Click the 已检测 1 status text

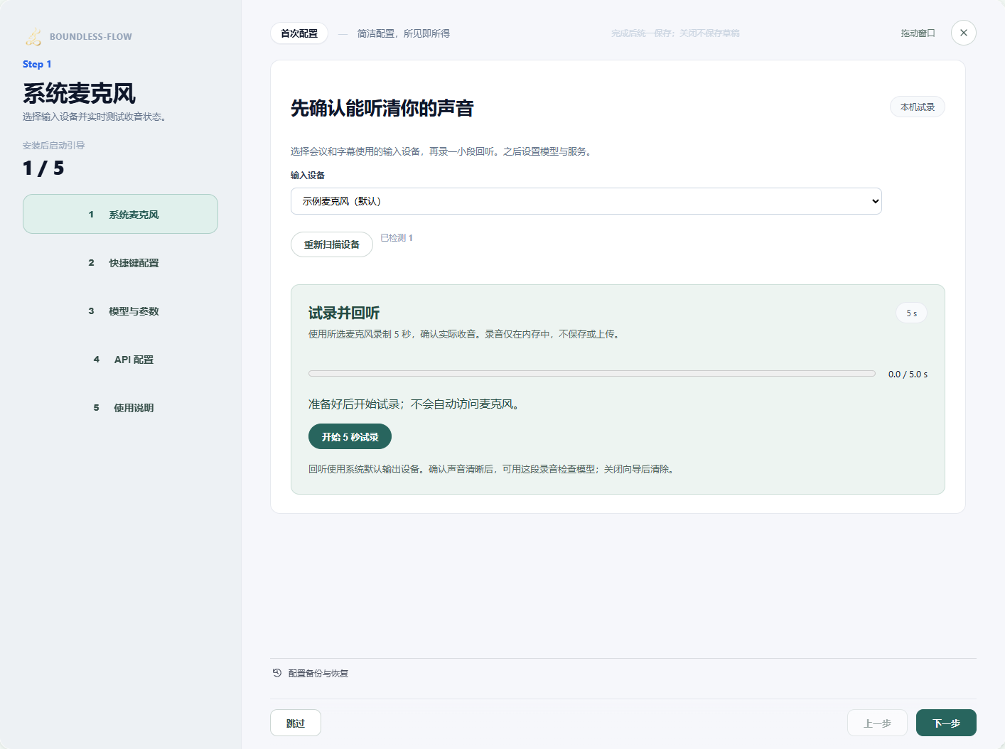397,238
